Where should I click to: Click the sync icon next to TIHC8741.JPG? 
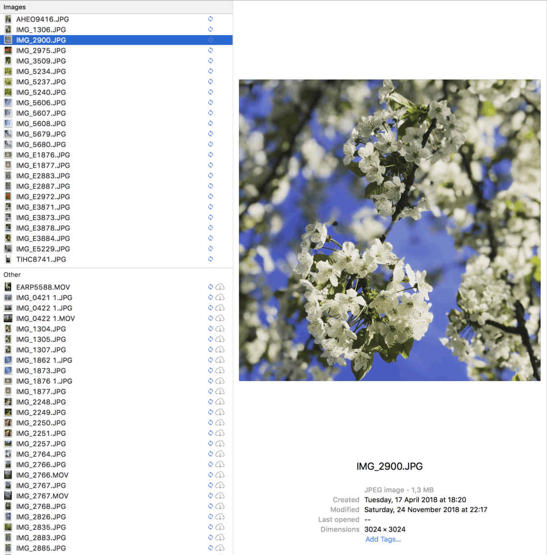(x=210, y=259)
